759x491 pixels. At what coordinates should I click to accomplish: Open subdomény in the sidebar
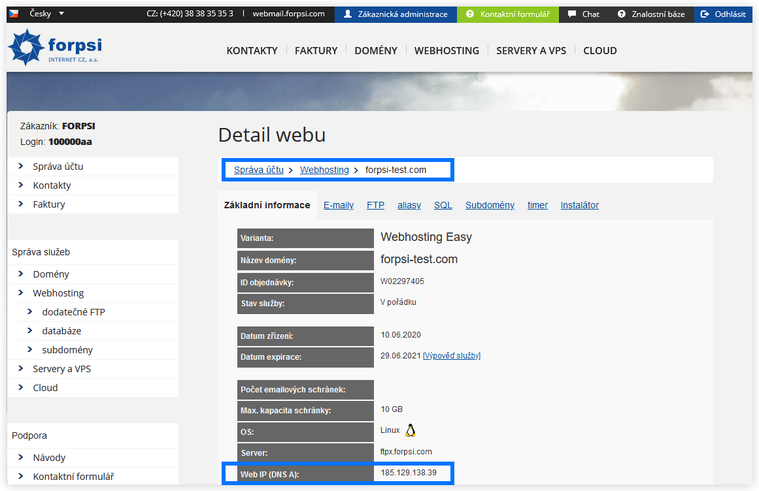[x=67, y=349]
